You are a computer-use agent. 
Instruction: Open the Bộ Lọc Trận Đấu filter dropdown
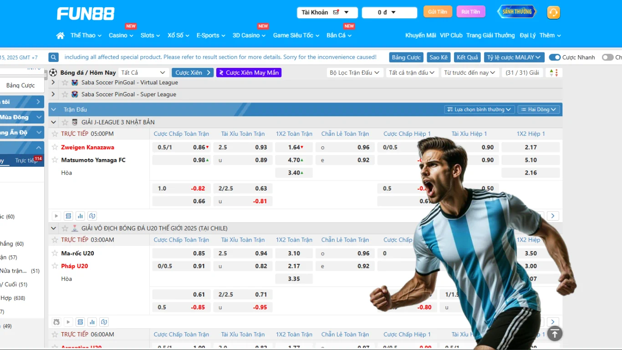[x=355, y=73]
